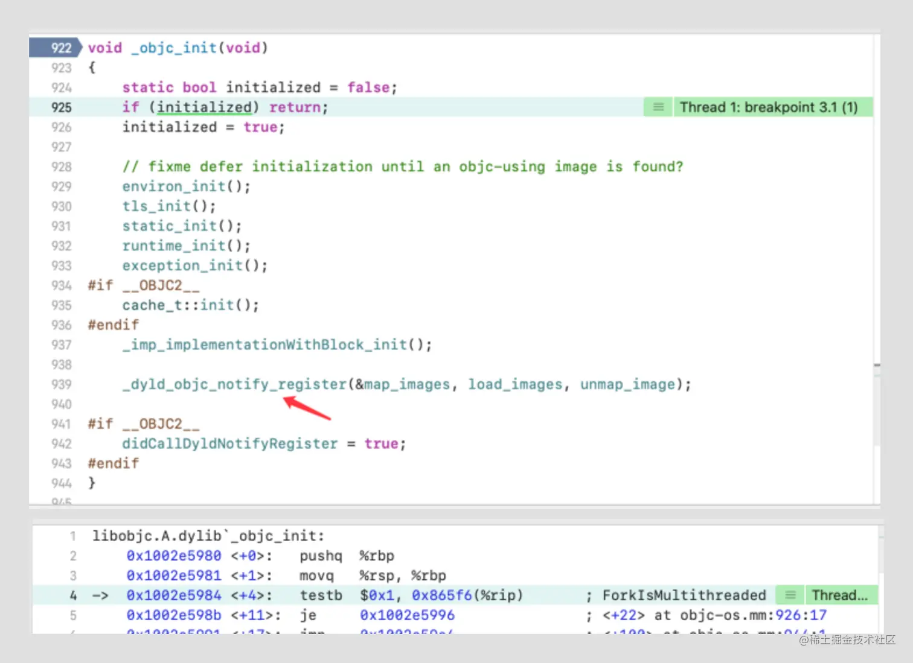Image resolution: width=913 pixels, height=663 pixels.
Task: Click the underlined 'initialized' in the if condition
Action: tap(204, 107)
